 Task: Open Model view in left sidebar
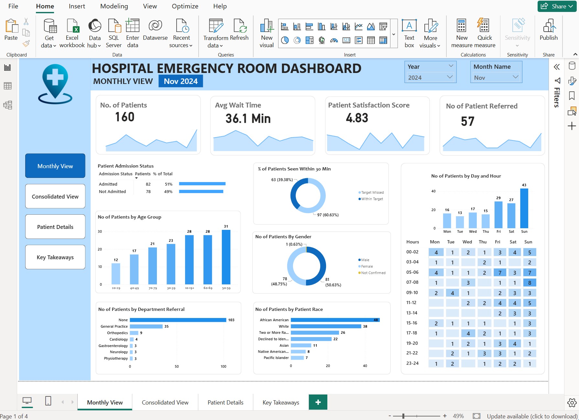[x=7, y=105]
